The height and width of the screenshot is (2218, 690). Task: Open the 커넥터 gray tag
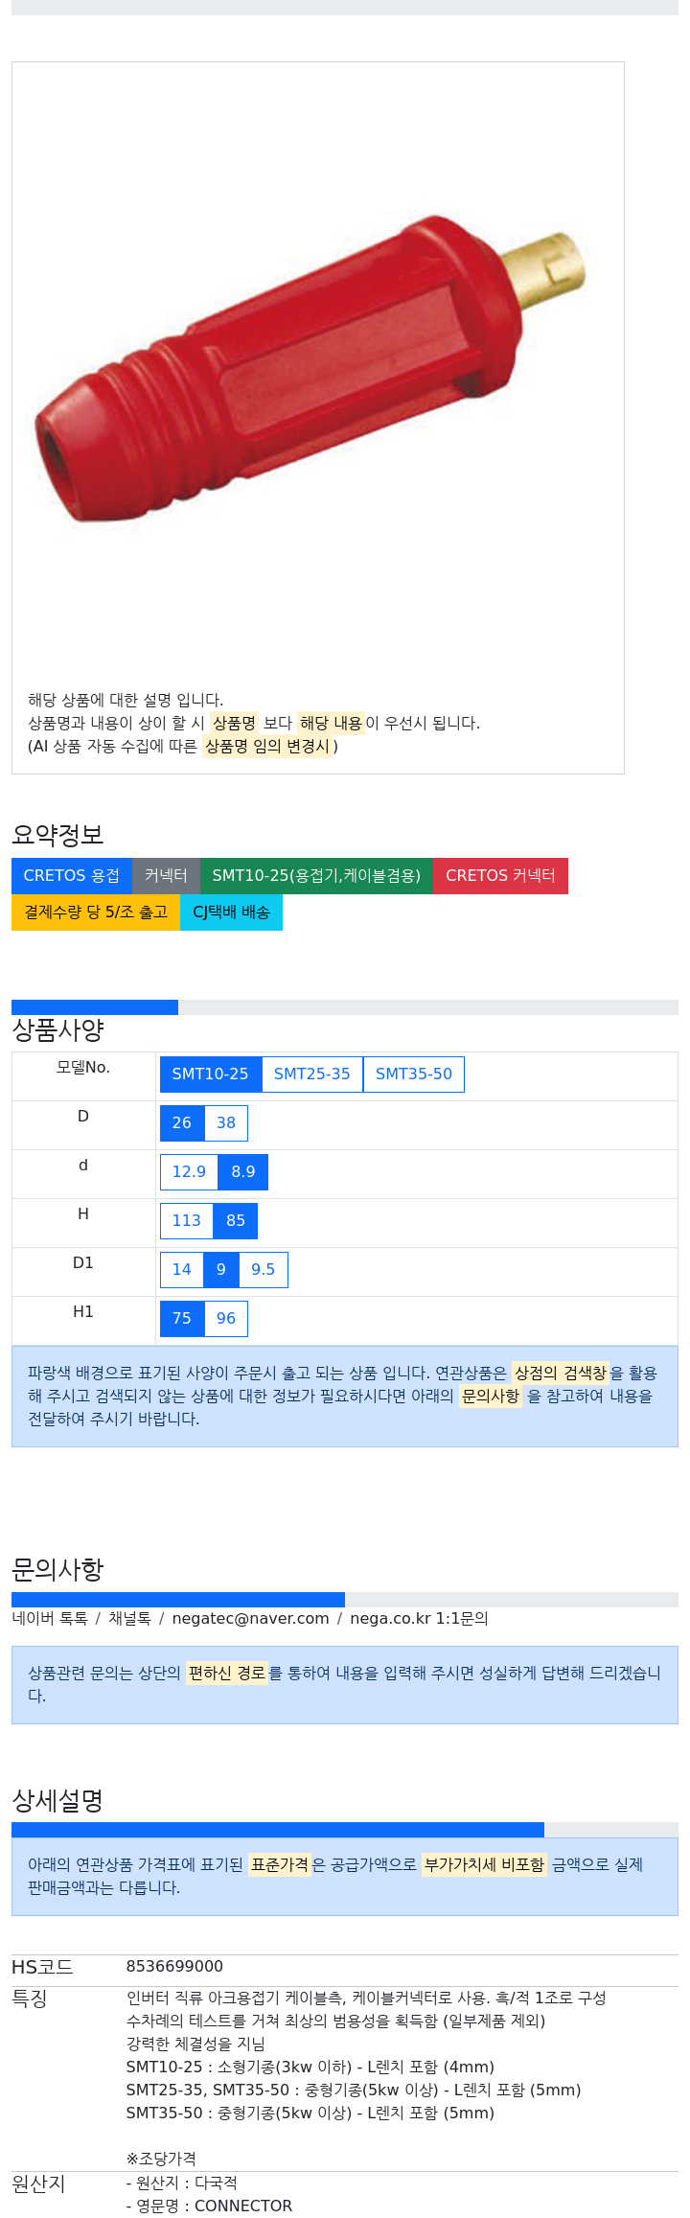pos(166,876)
